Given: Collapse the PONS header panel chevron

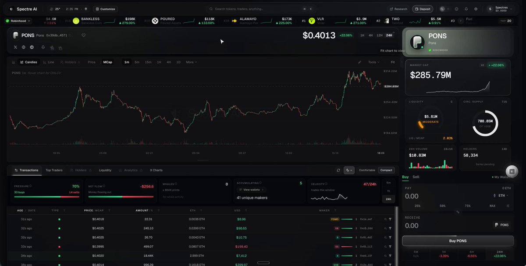Looking at the screenshot, I should tap(393, 32).
